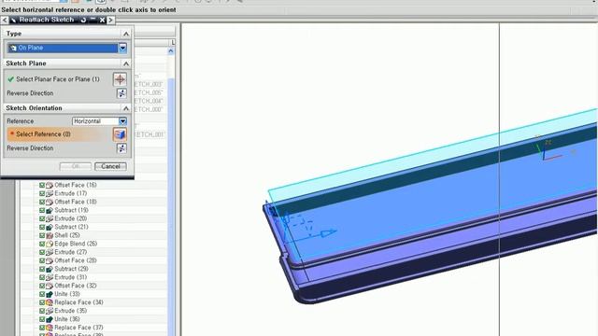Click the Edge Blend (26) feature icon
The image size is (598, 336).
pyautogui.click(x=50, y=244)
